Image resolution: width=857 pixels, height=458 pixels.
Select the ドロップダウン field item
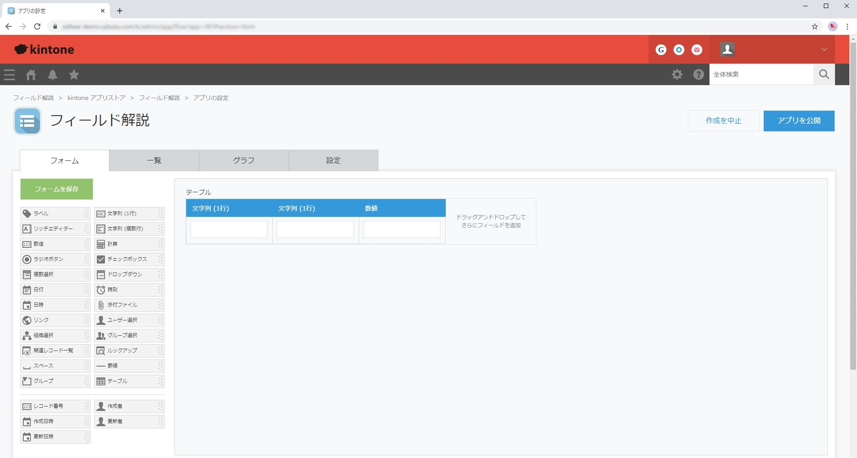pos(129,275)
